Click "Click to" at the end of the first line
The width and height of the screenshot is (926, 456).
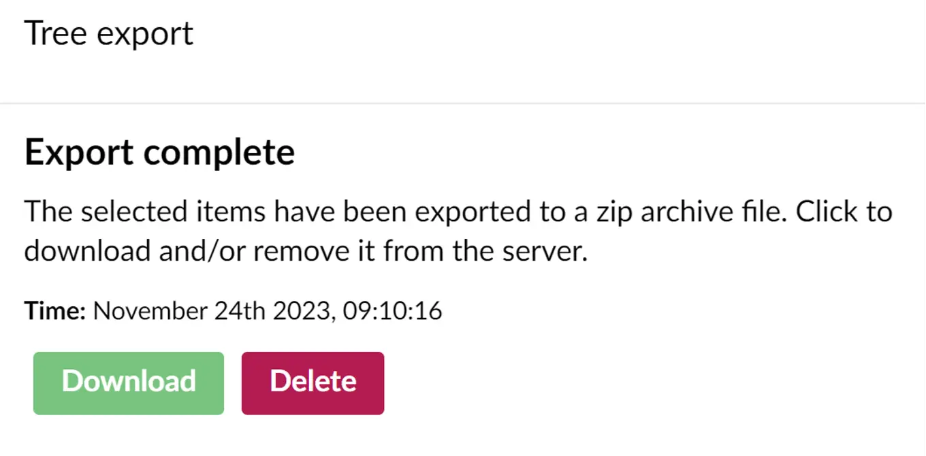pos(844,212)
